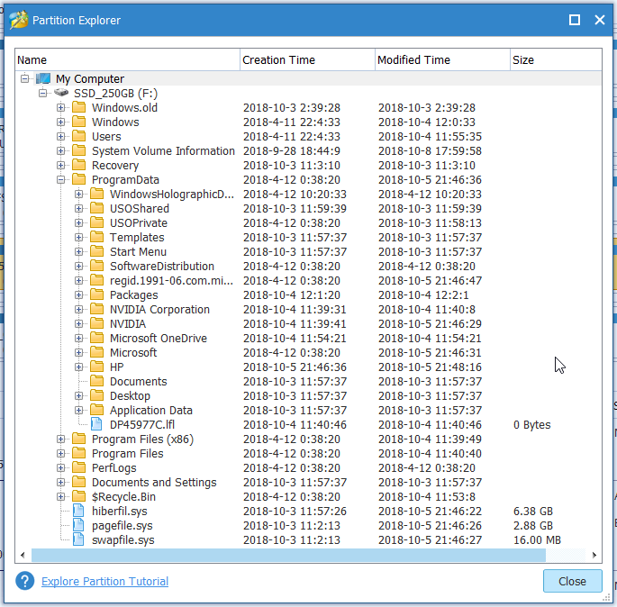This screenshot has height=607, width=617.
Task: Expand the regid.1991-06.com.mi... folder
Action: tap(78, 280)
